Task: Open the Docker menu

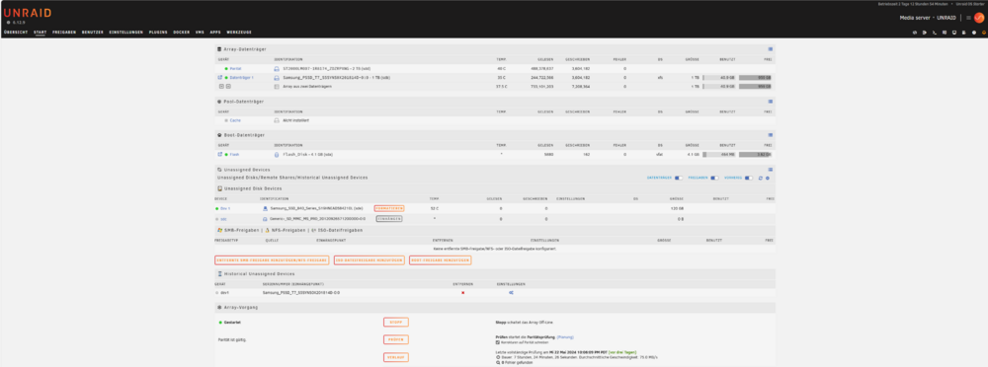Action: click(x=182, y=33)
